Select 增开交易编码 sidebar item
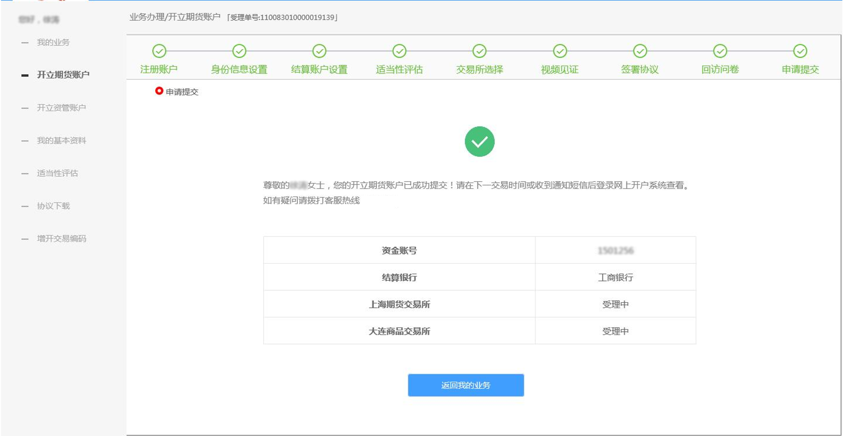844x436 pixels. point(61,238)
